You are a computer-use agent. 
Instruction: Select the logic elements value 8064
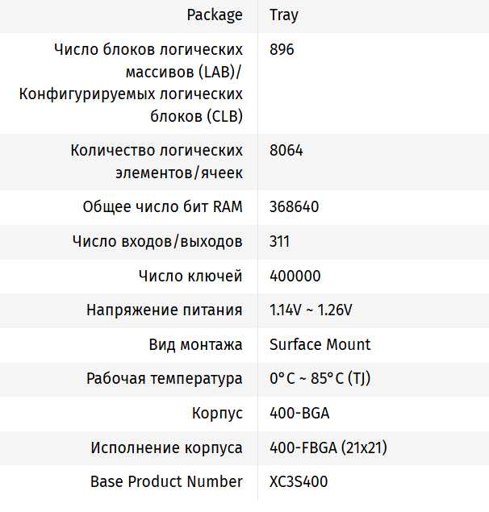[x=286, y=151]
